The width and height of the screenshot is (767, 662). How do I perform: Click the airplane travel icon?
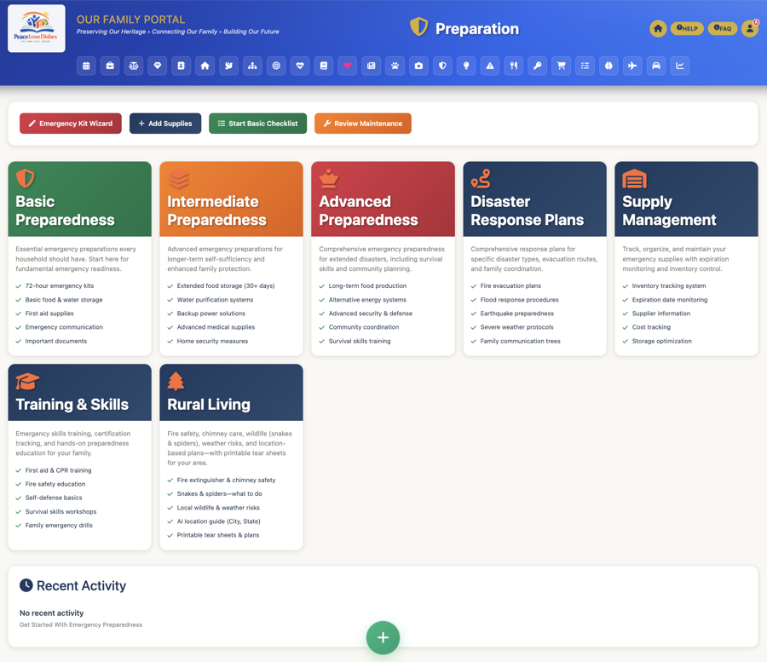[632, 66]
